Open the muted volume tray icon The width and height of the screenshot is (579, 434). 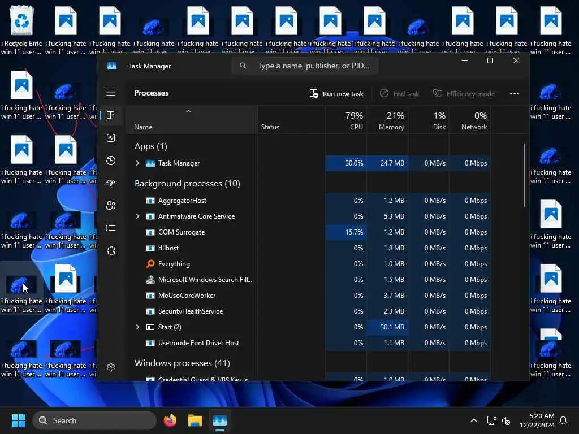[506, 420]
